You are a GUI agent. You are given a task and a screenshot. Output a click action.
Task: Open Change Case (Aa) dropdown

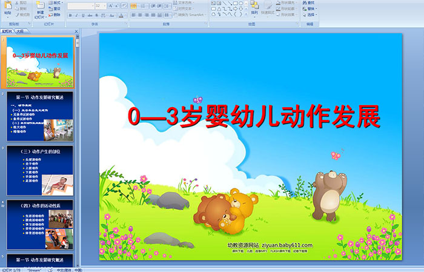point(112,15)
